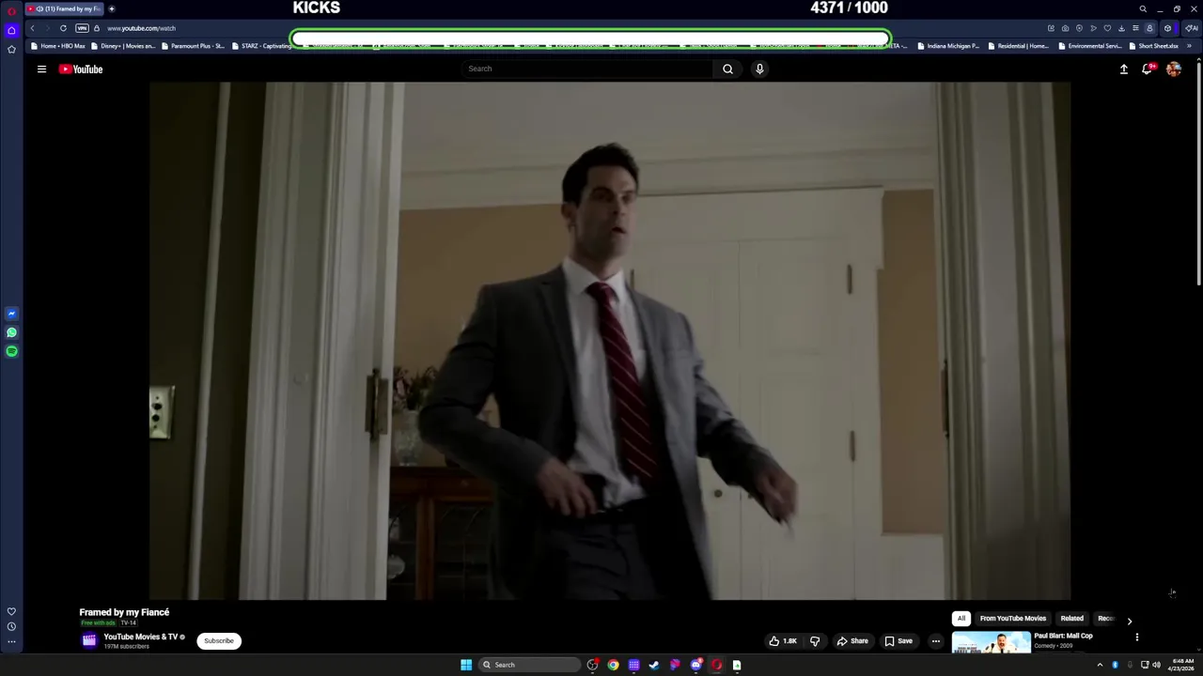Viewport: 1203px width, 676px height.
Task: Open the YouTube guide hamburger menu
Action: [41, 69]
